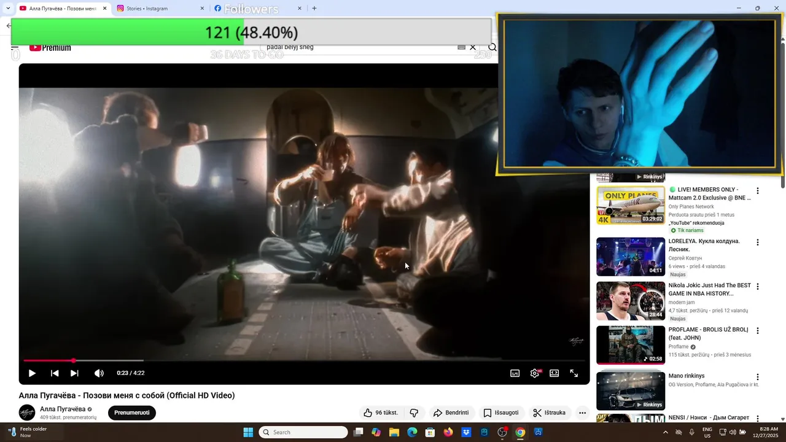The height and width of the screenshot is (442, 786).
Task: Open more actions ellipsis below video
Action: point(582,413)
